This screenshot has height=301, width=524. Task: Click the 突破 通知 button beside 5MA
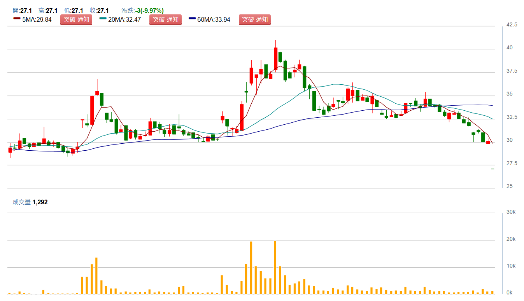coord(76,20)
